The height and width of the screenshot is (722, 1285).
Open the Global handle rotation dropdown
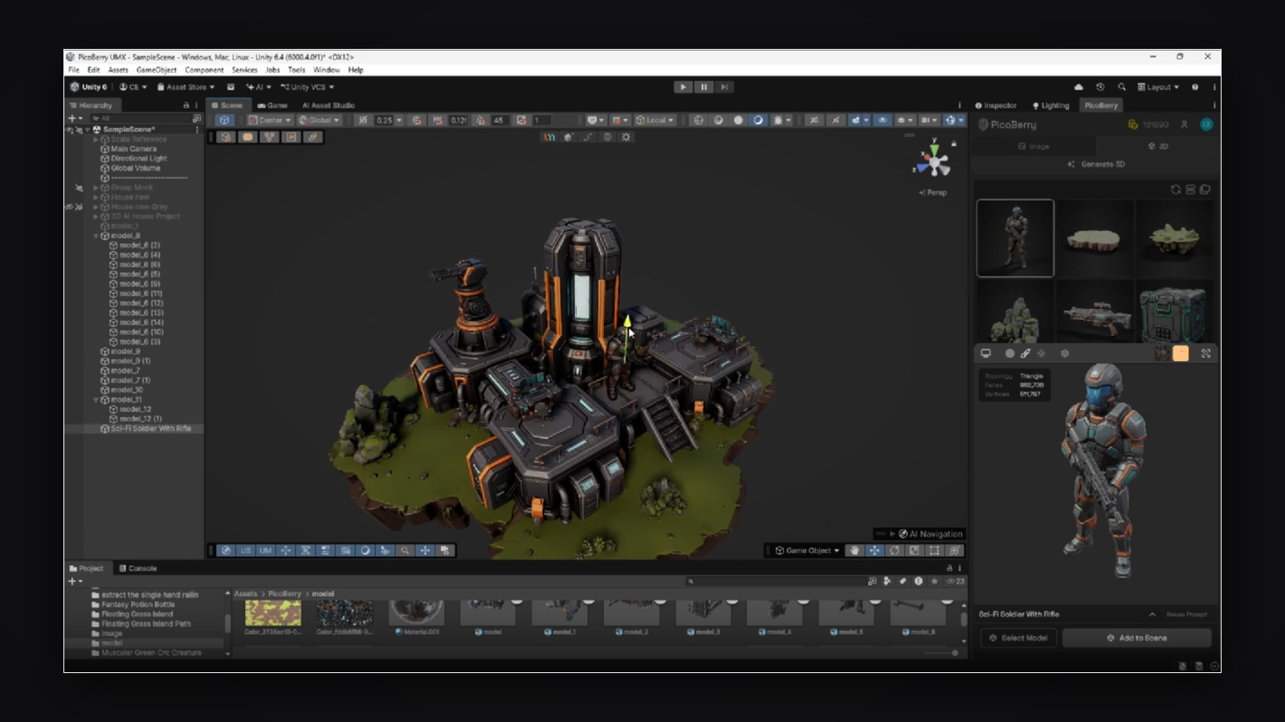pyautogui.click(x=320, y=120)
